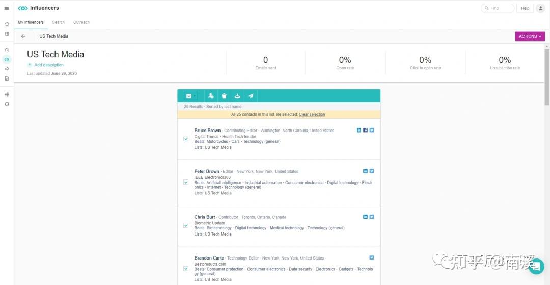Image resolution: width=550 pixels, height=285 pixels.
Task: Switch to My Influencers tab
Action: [31, 22]
